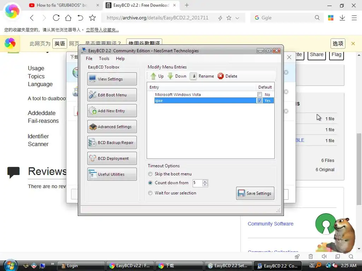This screenshot has width=362, height=271.
Task: Click the Save Settings button
Action: 255,193
